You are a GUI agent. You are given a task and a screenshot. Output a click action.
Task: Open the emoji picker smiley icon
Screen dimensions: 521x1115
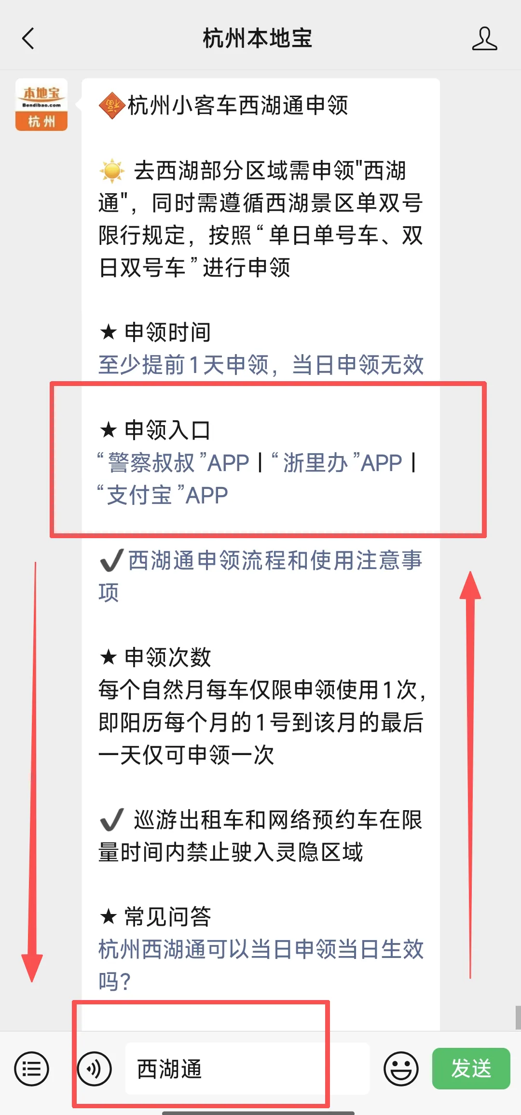401,1069
